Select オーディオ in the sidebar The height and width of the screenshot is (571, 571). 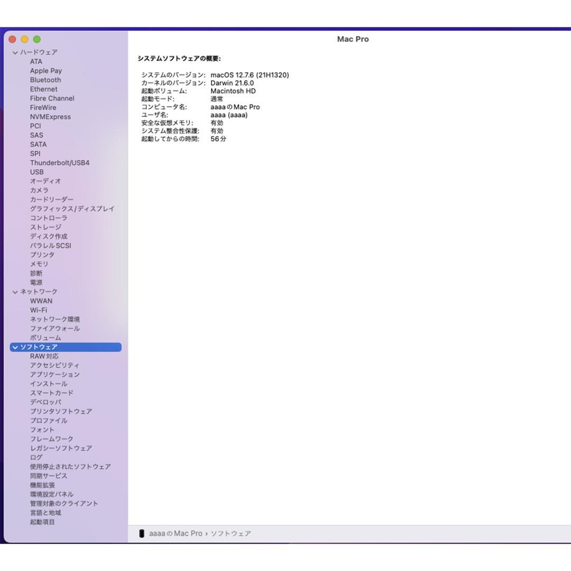45,181
